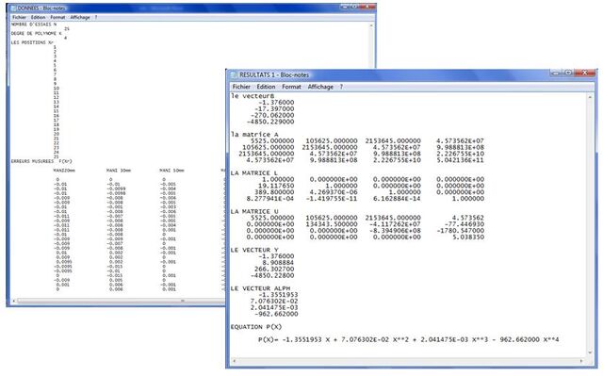Image resolution: width=603 pixels, height=376 pixels.
Task: Place cursor on EQUATION P(X) line
Action: tap(256, 327)
